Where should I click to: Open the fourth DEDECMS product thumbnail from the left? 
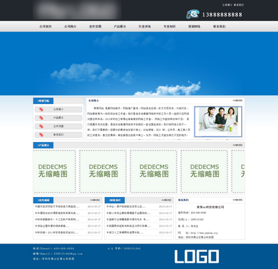tap(204, 171)
